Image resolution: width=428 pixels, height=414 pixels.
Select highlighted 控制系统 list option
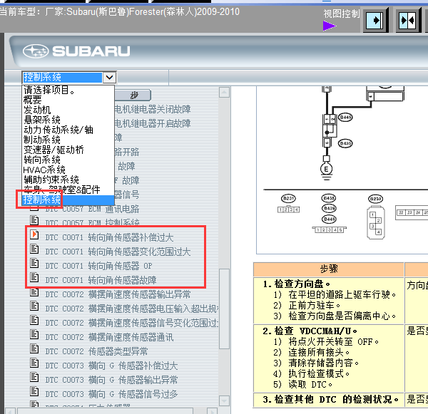point(68,200)
